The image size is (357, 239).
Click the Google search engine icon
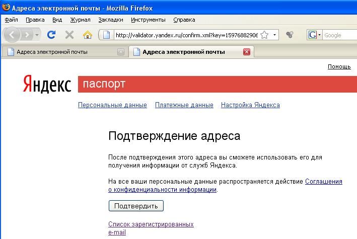(x=312, y=35)
